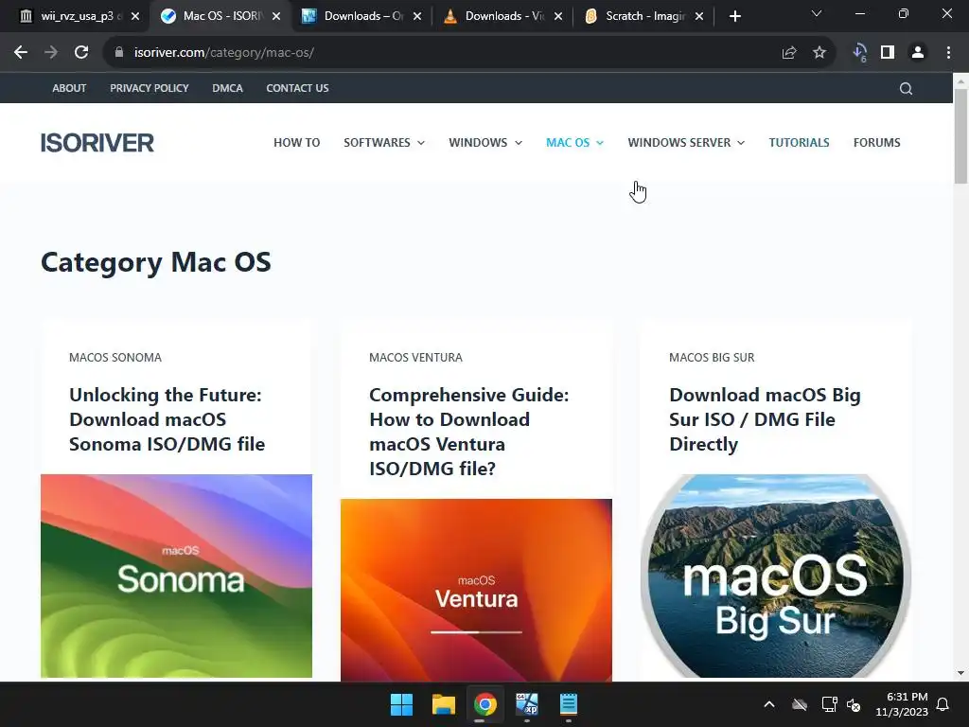Close the wii_rvz_usa_p3 tab
The image size is (969, 727).
tap(135, 16)
